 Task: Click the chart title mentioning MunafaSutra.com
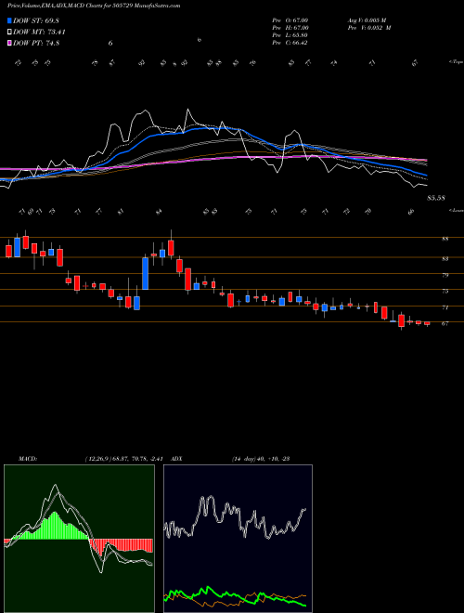(94, 6)
